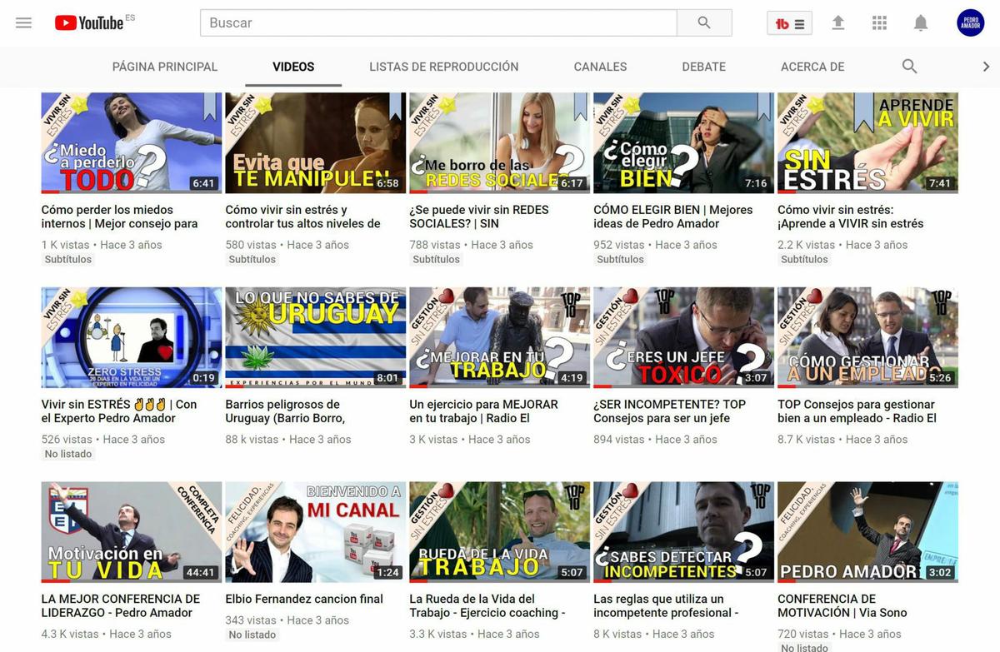The width and height of the screenshot is (1000, 652).
Task: Go to the DEBATE tab
Action: tap(703, 66)
